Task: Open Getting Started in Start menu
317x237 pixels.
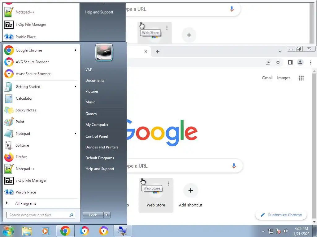Action: (x=41, y=87)
